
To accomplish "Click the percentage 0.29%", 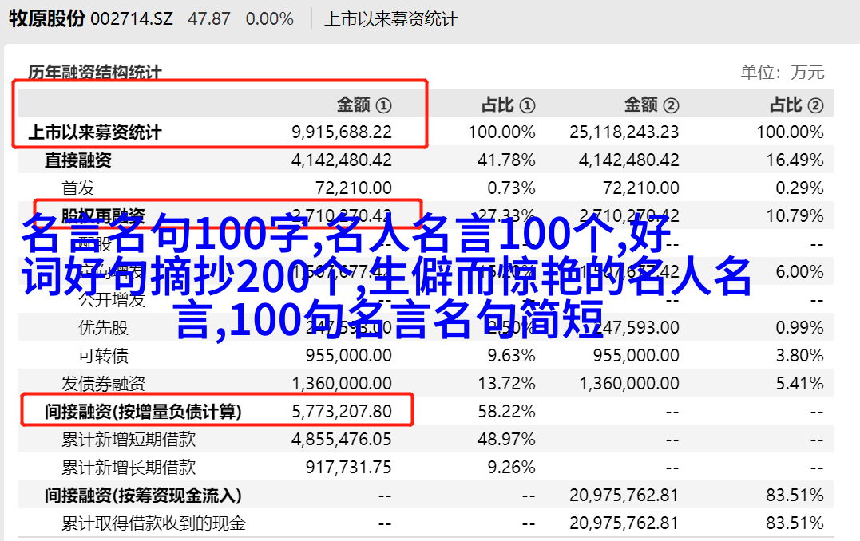I will (x=799, y=188).
